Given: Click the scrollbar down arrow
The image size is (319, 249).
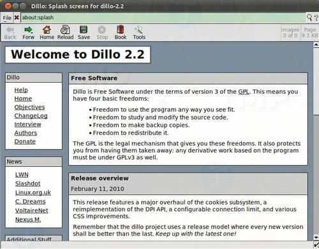Looking at the screenshot, I should click(x=316, y=238).
